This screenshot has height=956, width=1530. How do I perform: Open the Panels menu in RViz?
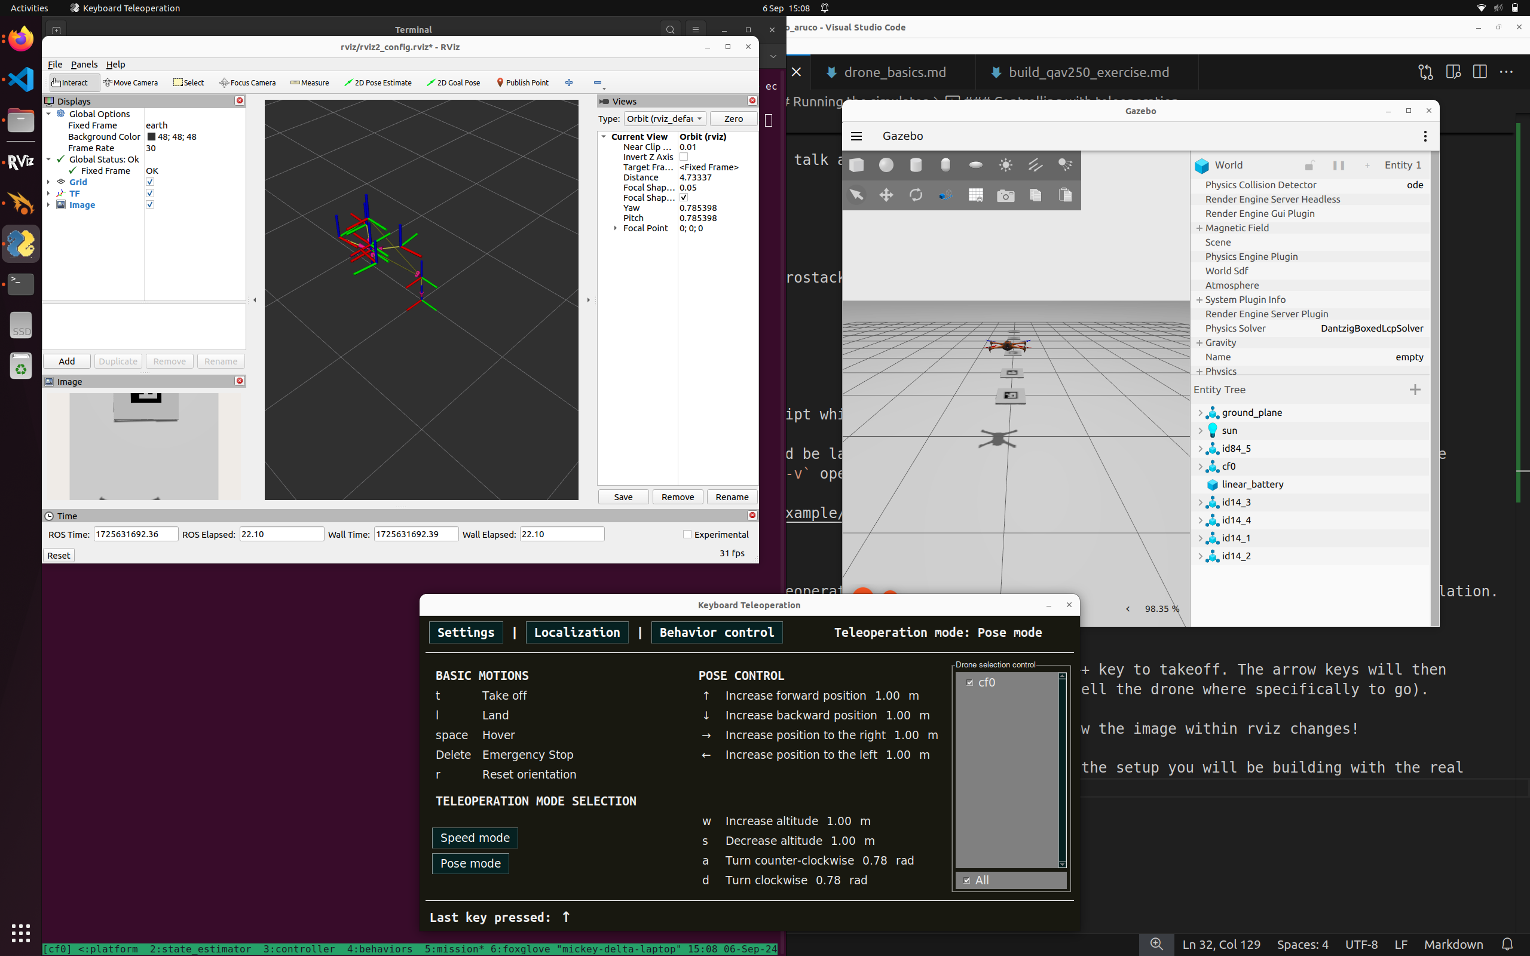point(84,65)
